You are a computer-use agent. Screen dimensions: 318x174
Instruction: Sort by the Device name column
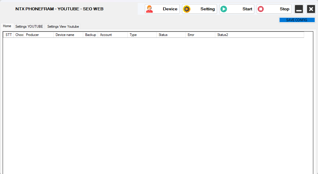pyautogui.click(x=68, y=35)
